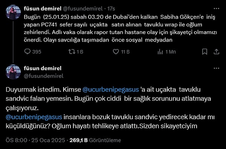Open füsun demirel name on second tweet
The width and height of the screenshot is (226, 149).
tap(43, 68)
